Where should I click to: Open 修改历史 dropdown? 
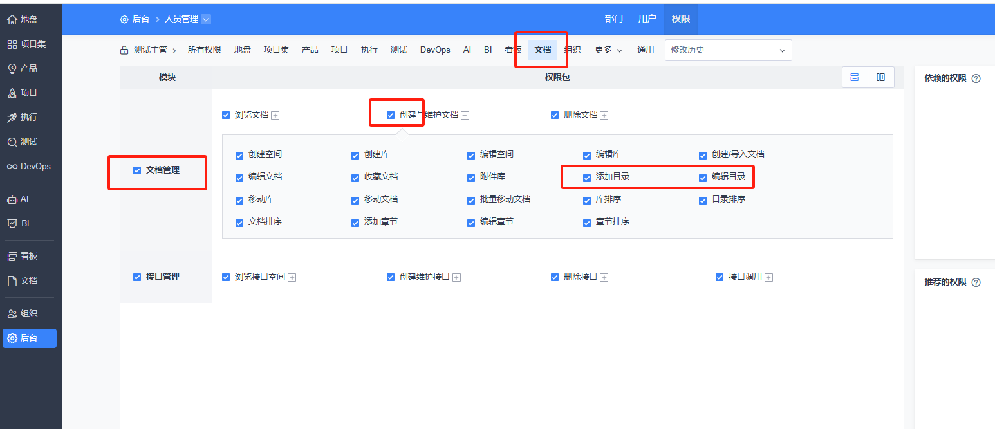[729, 50]
